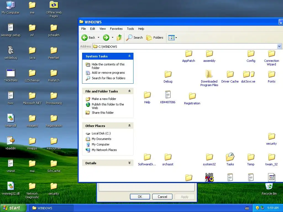Select the vbaddin desktop icon

coord(11,143)
